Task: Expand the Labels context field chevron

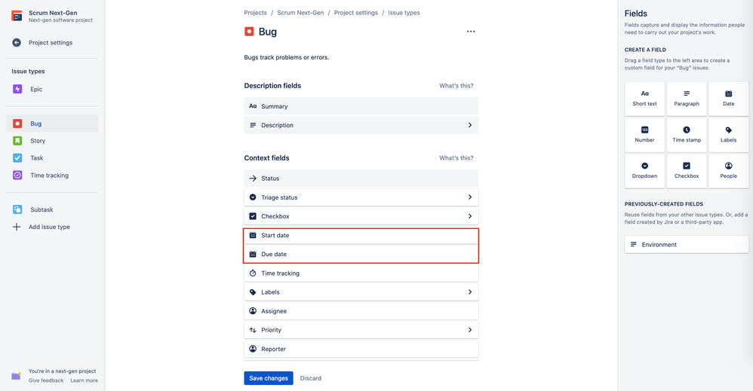Action: 469,292
